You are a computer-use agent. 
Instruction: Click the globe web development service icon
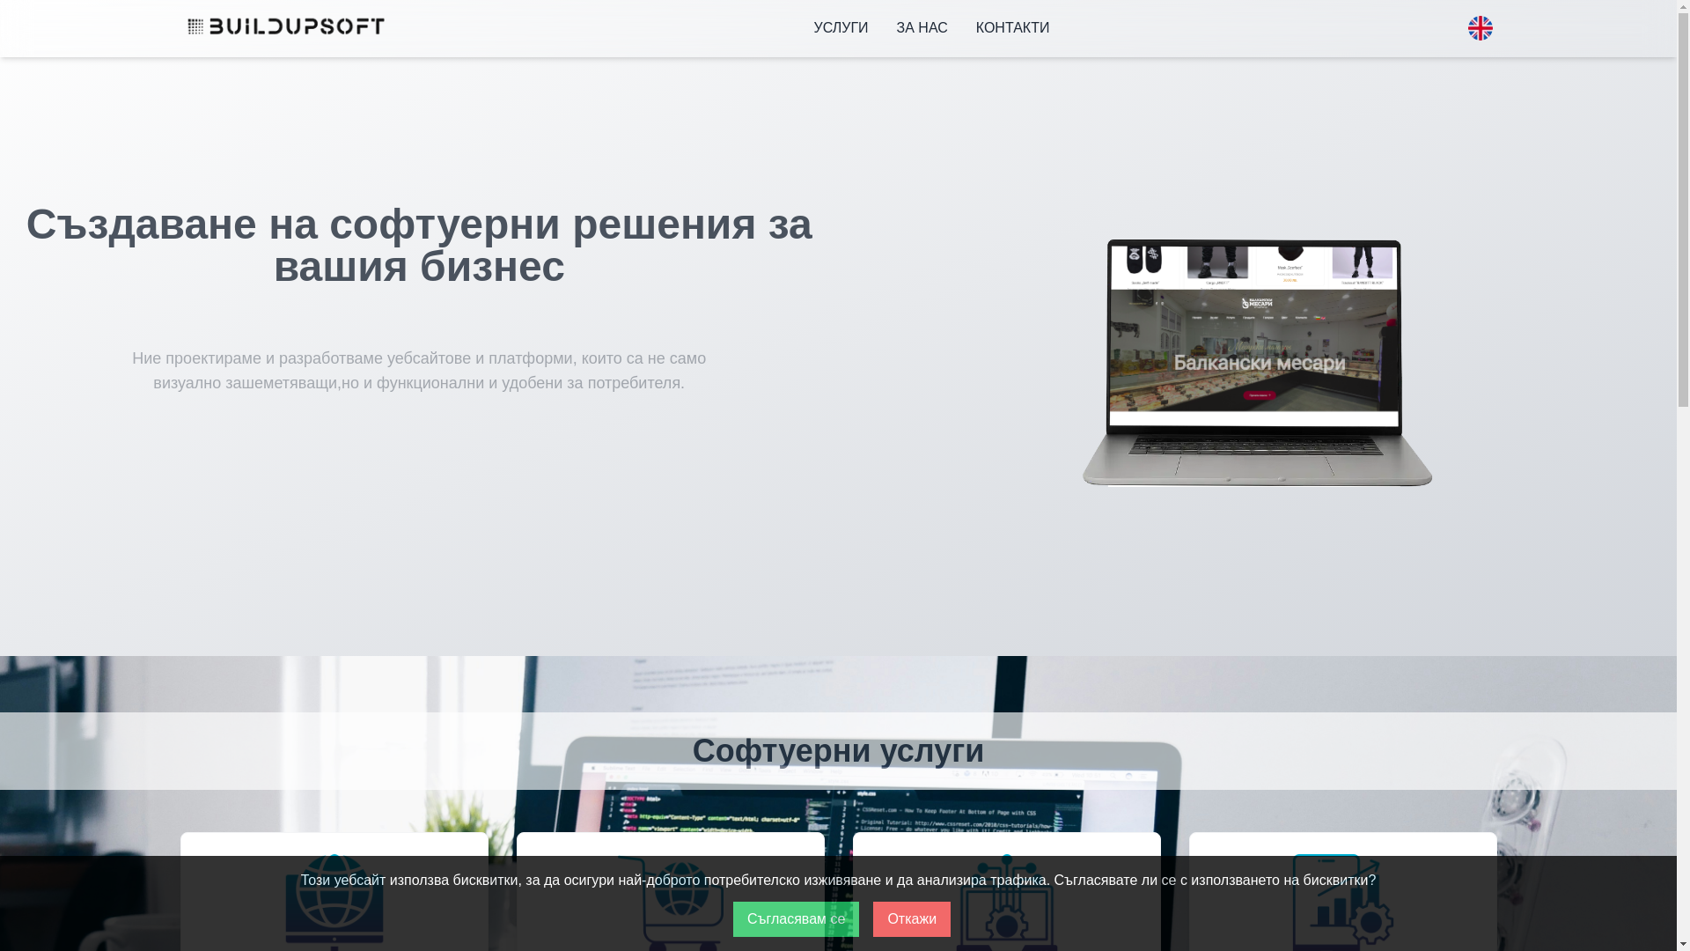[x=334, y=902]
